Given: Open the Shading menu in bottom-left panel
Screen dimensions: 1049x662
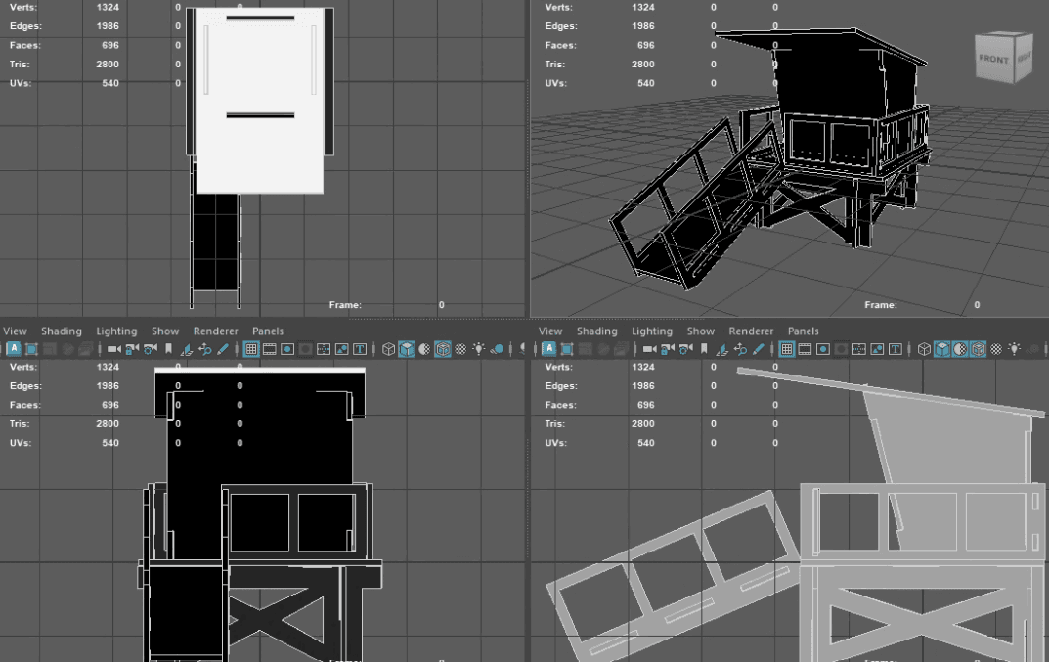Looking at the screenshot, I should pos(62,331).
